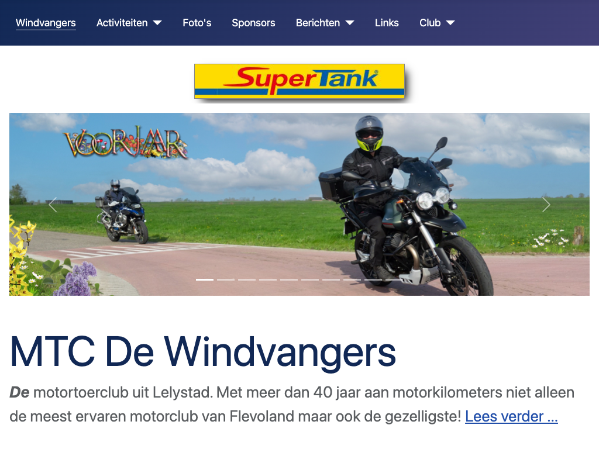Expand the Berichten dropdown menu
This screenshot has width=599, height=449.
pyautogui.click(x=325, y=23)
